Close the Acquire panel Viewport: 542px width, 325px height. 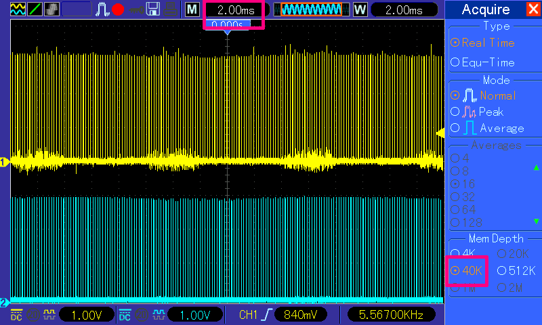(x=533, y=9)
